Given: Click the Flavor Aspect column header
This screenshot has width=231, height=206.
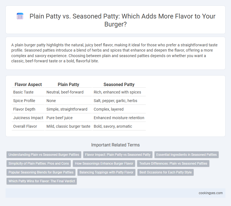Looking at the screenshot, I should pos(28,85).
